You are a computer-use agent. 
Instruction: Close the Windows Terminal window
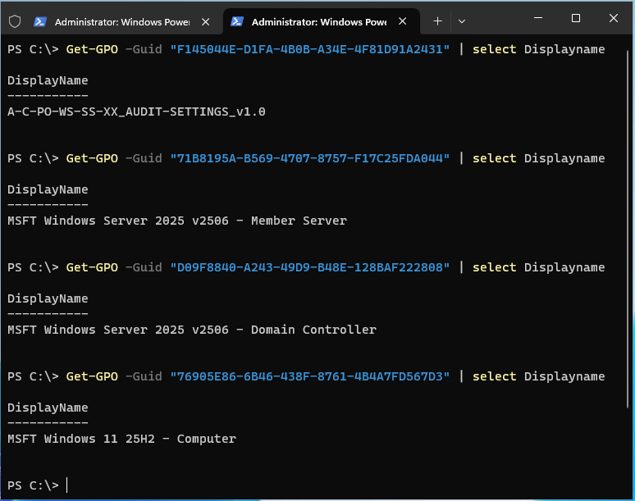pos(614,18)
